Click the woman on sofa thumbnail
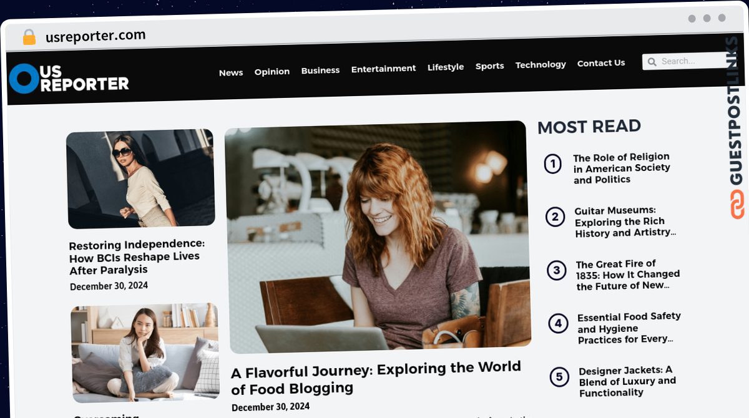 145,352
